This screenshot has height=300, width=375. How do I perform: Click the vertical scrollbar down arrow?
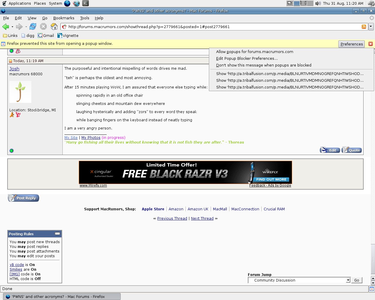[373, 283]
